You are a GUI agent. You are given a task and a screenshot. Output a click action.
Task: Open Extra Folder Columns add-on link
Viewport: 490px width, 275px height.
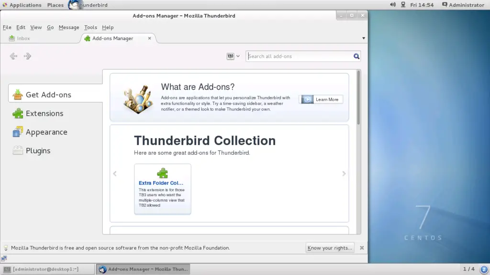click(x=161, y=183)
